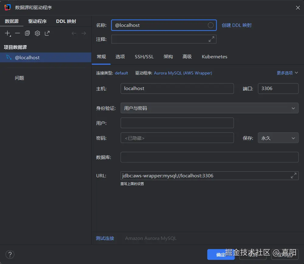This screenshot has height=264, width=304.
Task: Open the SSH/SSL tab
Action: tap(144, 57)
